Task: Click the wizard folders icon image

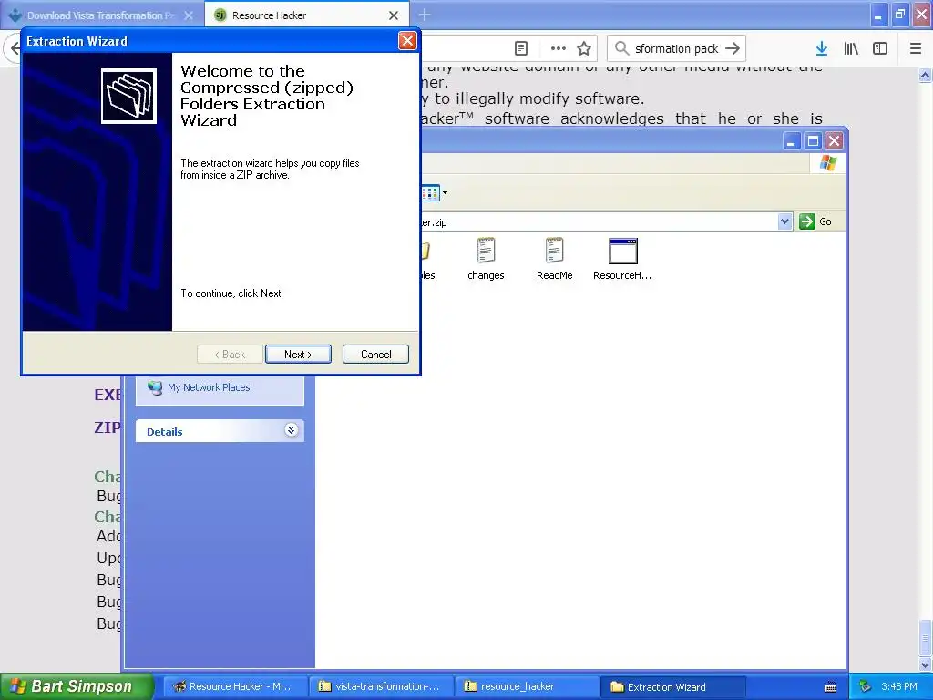Action: click(128, 96)
